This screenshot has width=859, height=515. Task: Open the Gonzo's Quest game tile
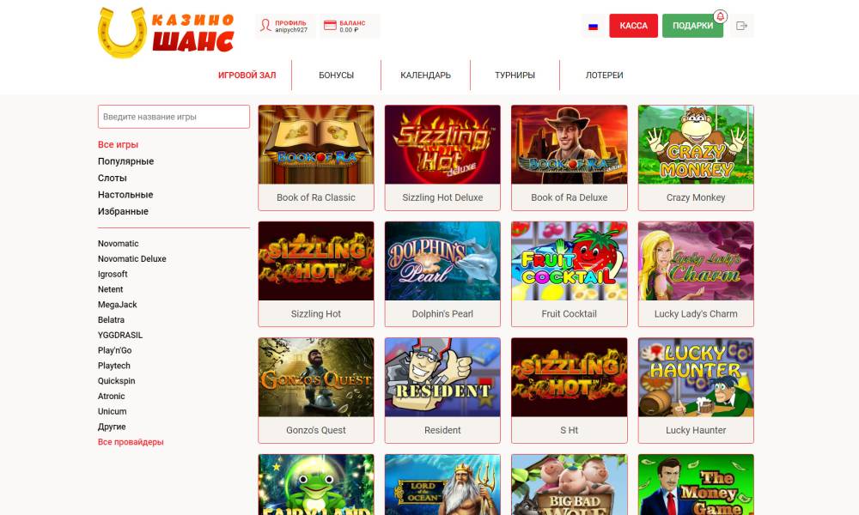coord(316,391)
